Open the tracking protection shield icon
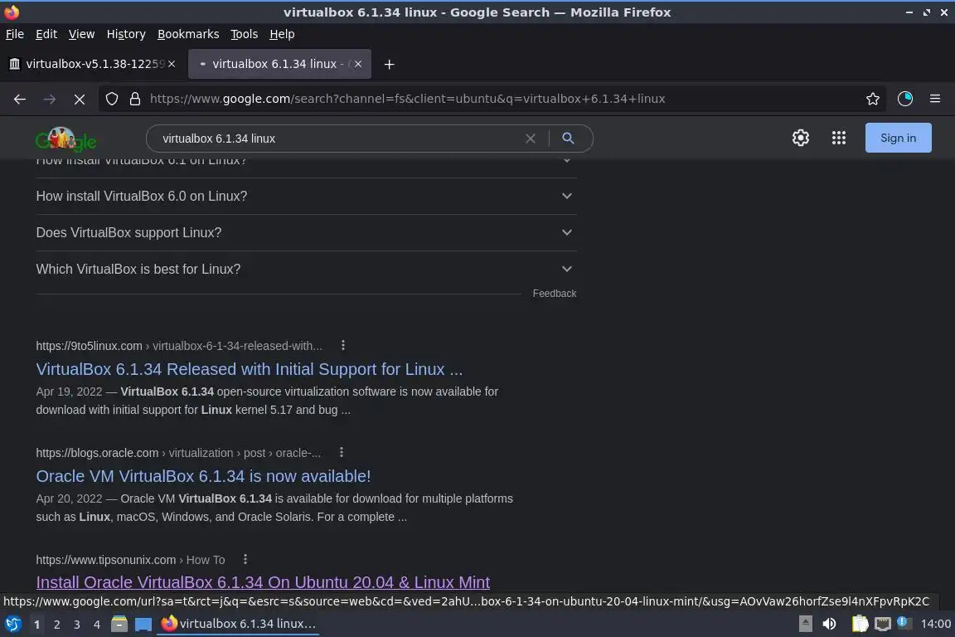The height and width of the screenshot is (637, 955). (112, 99)
